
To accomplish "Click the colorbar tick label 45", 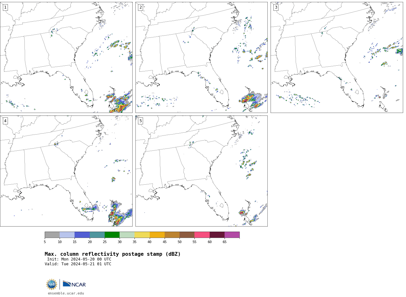I will tap(165, 242).
